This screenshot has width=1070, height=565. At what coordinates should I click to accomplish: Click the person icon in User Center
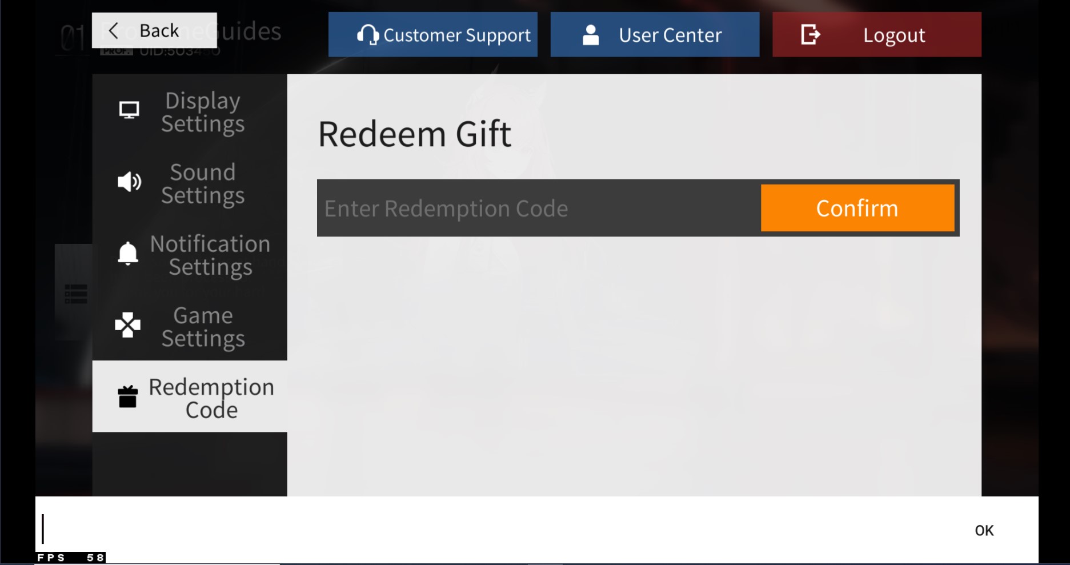[x=591, y=35]
